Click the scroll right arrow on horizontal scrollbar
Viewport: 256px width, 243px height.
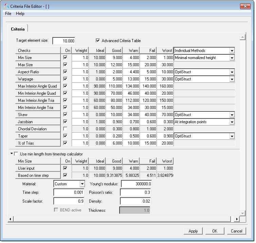coord(237,219)
